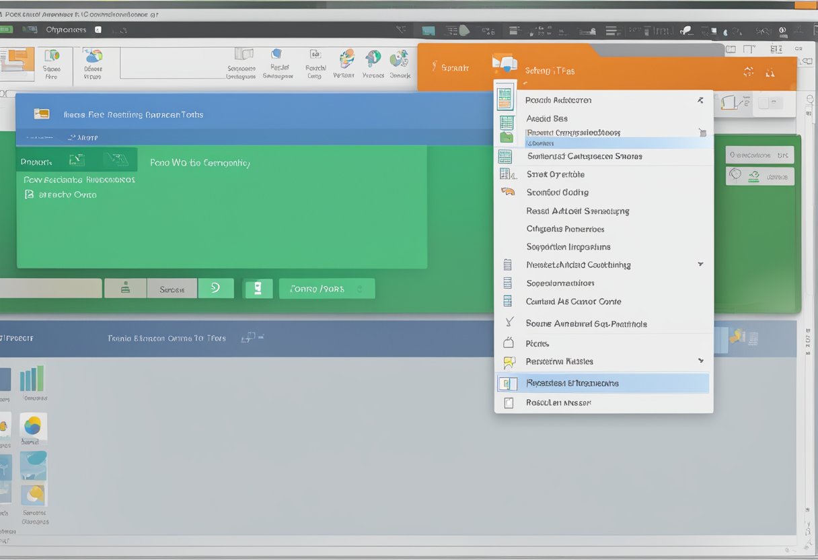Click the empty input field in the ribbon
This screenshot has width=818, height=560.
172,63
